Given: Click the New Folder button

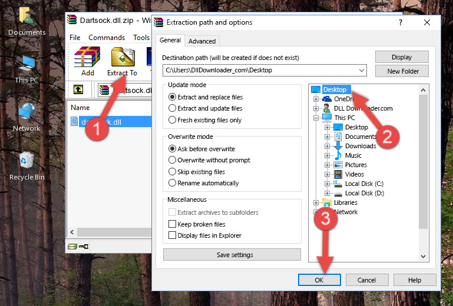Looking at the screenshot, I should (x=402, y=71).
